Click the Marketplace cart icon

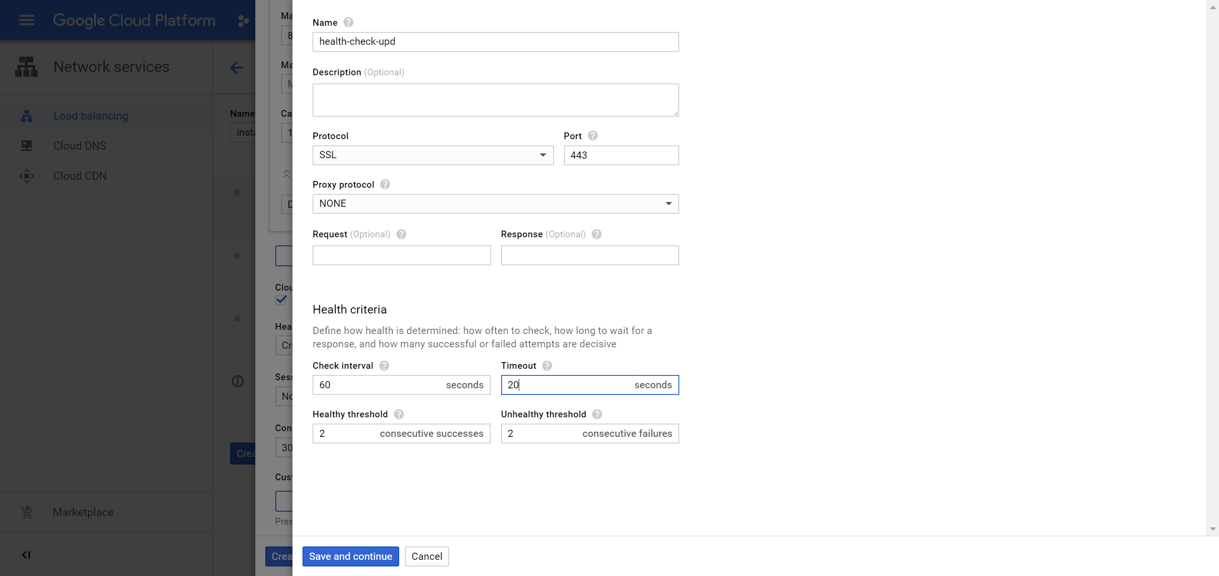tap(27, 512)
